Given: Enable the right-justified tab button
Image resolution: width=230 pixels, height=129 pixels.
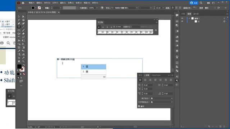Looking at the screenshot, I should click(x=107, y=27).
